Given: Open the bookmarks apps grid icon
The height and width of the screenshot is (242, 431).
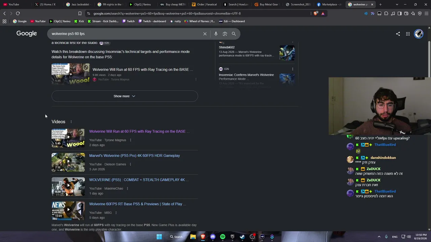Looking at the screenshot, I should [4, 21].
